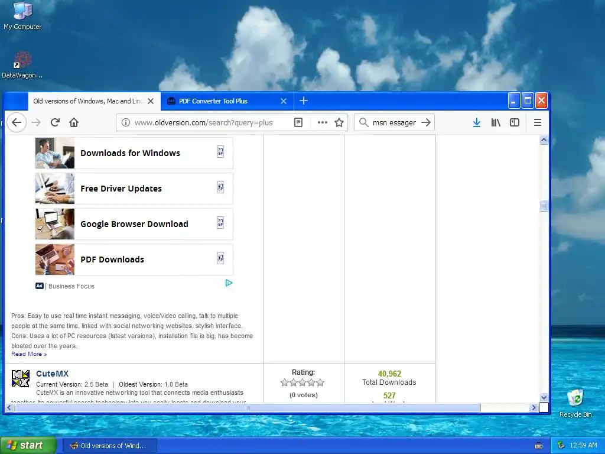The height and width of the screenshot is (454, 605).
Task: Open the Firefox hamburger menu
Action: 538,122
